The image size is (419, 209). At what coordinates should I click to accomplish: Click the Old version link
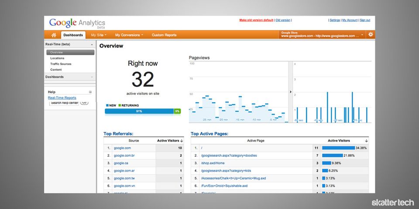coord(283,20)
